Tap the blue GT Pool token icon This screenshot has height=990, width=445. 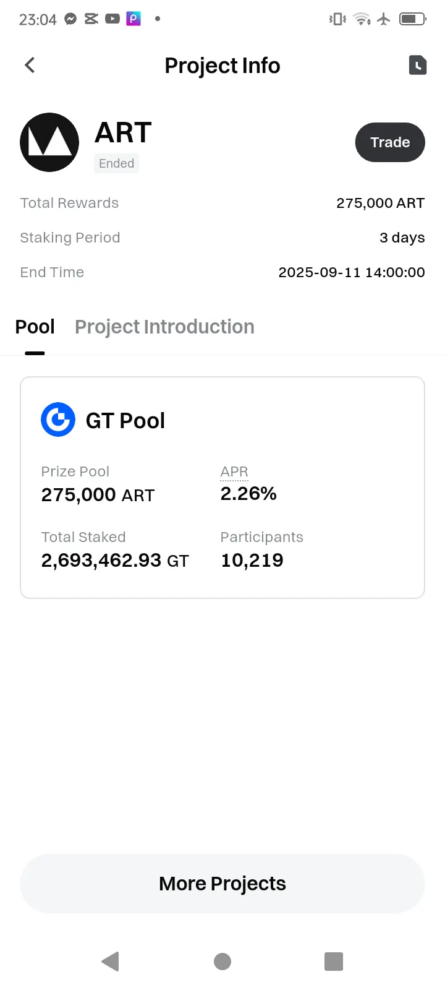58,420
